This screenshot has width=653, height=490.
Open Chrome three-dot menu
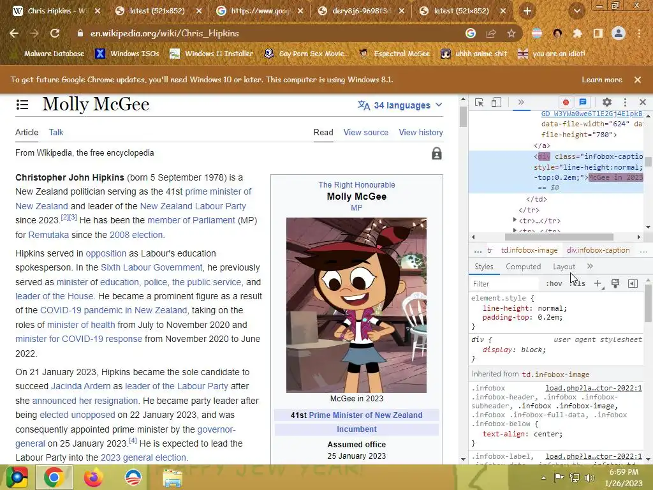pyautogui.click(x=639, y=33)
